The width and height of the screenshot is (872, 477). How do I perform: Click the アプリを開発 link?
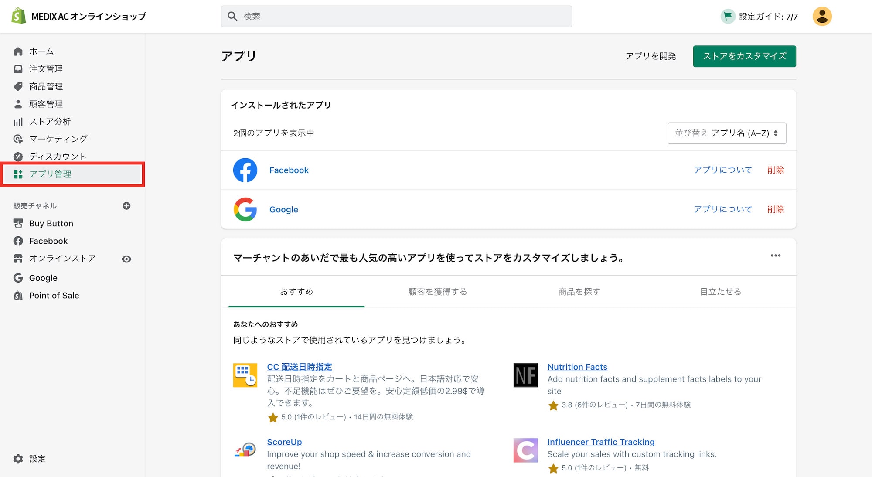pos(651,56)
